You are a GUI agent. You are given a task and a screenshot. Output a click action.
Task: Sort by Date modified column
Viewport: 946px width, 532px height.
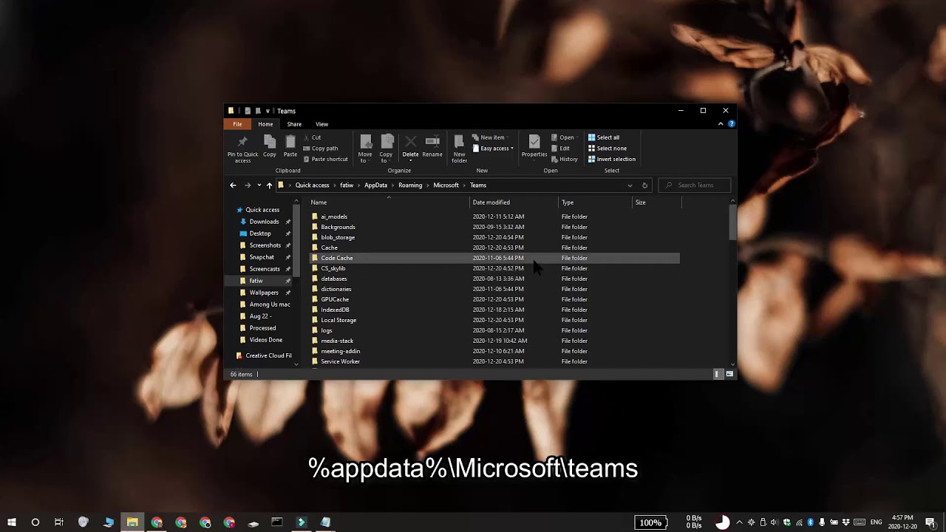(x=514, y=202)
